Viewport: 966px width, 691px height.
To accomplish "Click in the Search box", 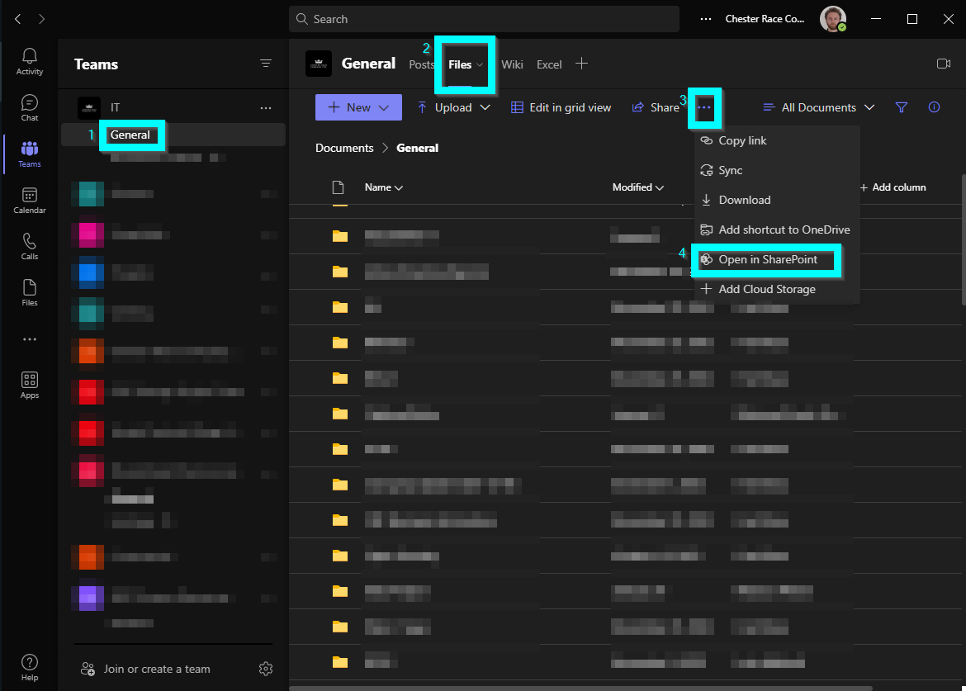I will [484, 19].
